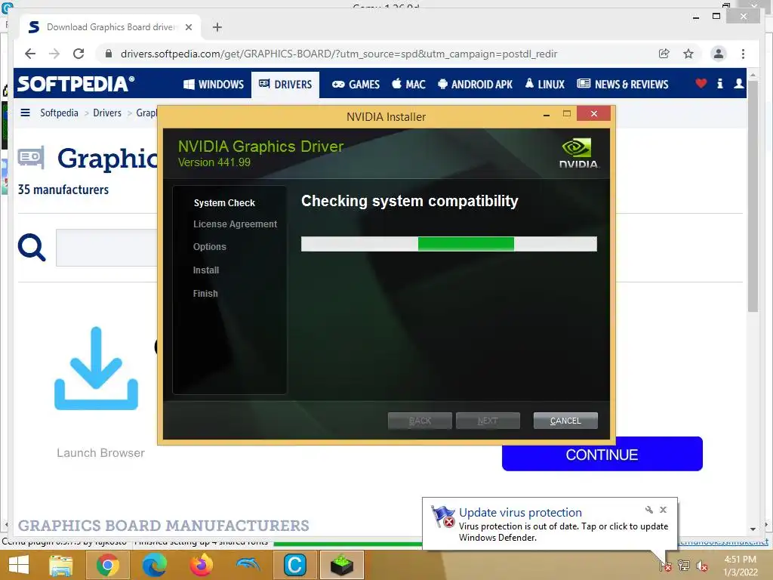773x580 pixels.
Task: Open a new browser tab
Action: point(217,27)
